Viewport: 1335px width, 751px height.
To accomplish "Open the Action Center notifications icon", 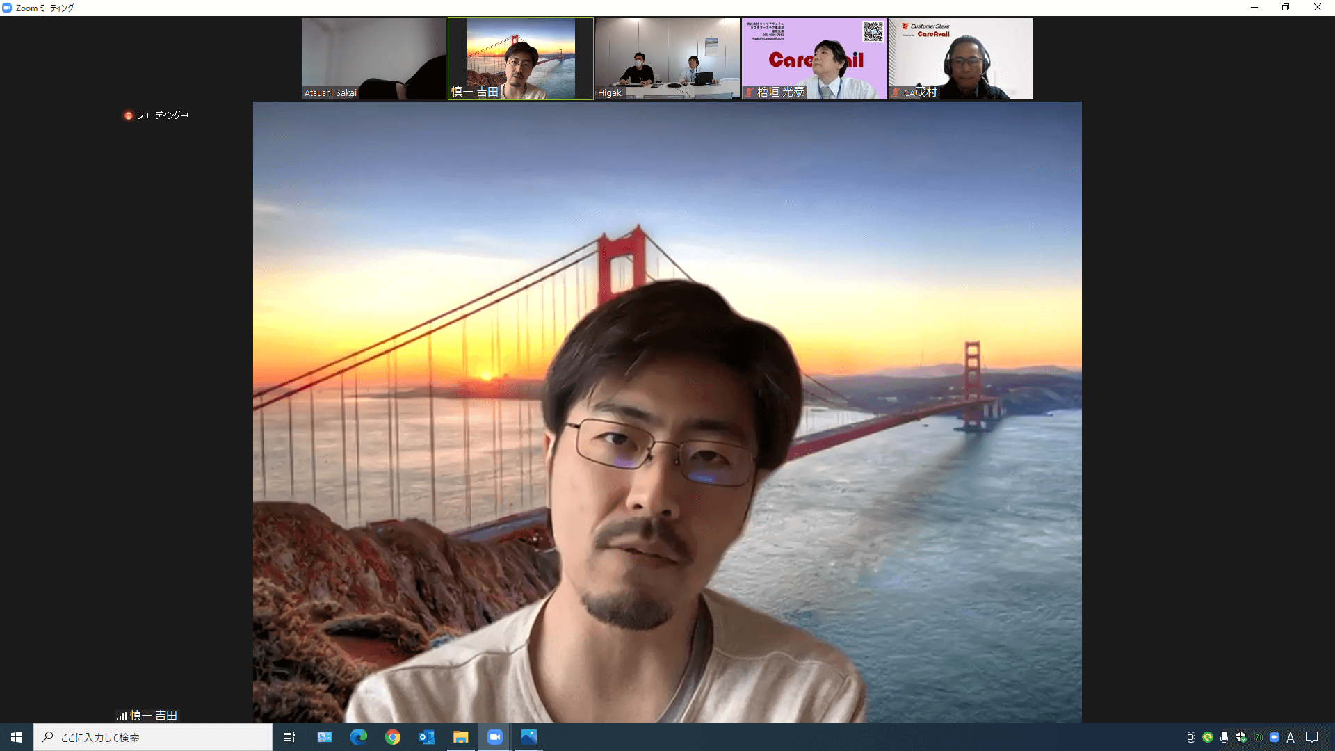I will tap(1312, 737).
